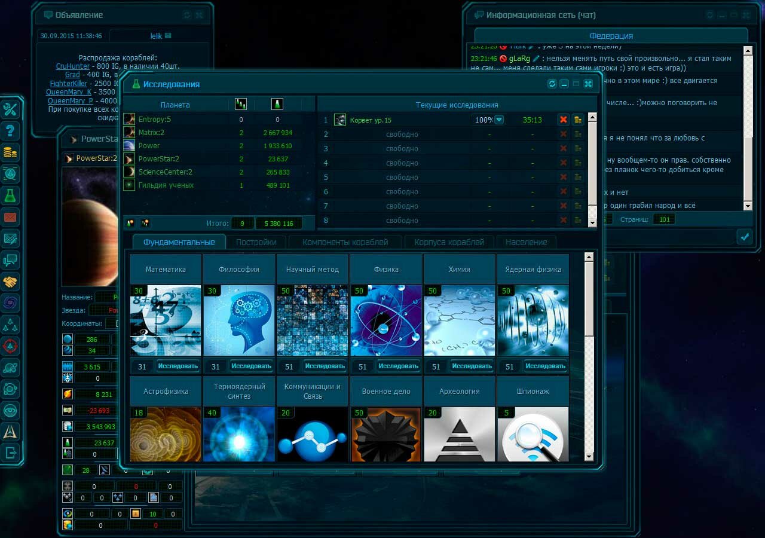
Task: Open the Компоненты кораблей tab
Action: point(345,242)
